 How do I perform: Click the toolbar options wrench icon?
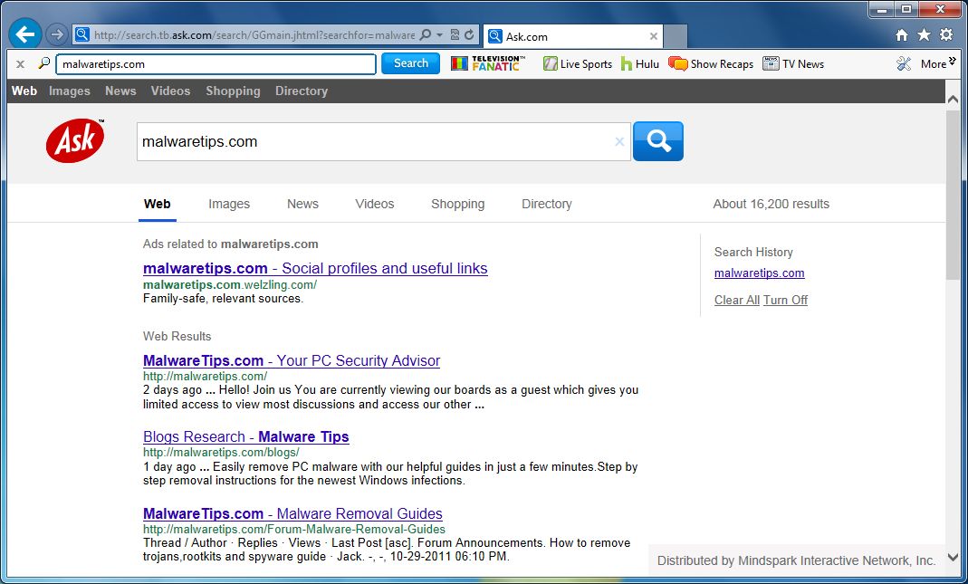point(904,63)
